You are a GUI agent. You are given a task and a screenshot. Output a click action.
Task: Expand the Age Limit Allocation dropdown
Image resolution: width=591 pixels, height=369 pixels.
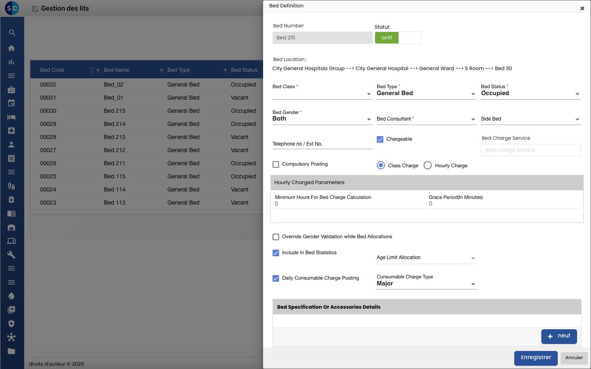pos(427,258)
